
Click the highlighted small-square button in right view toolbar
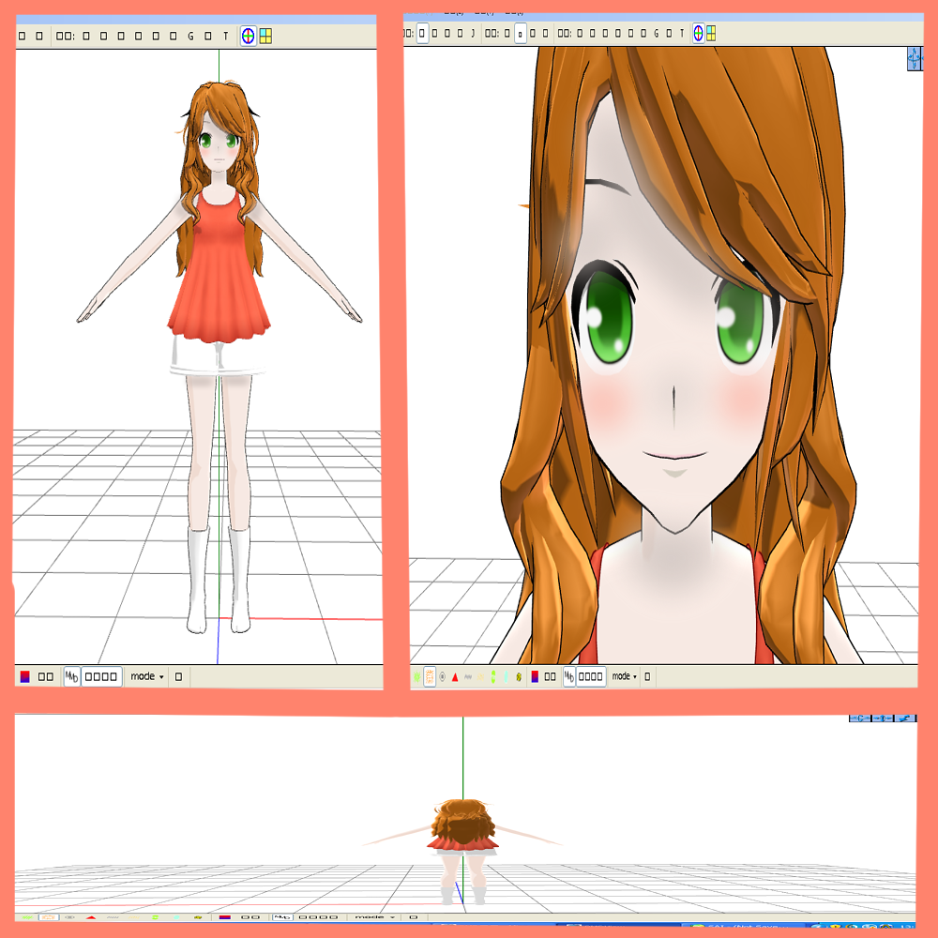click(521, 34)
